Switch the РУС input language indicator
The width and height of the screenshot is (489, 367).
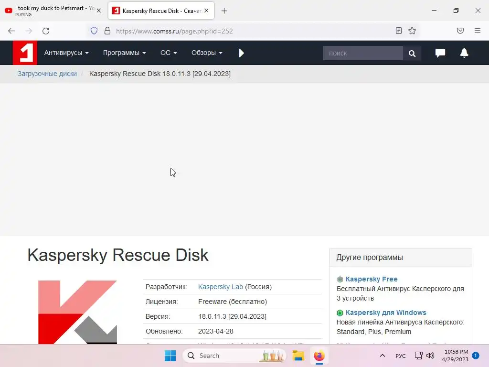tap(401, 356)
